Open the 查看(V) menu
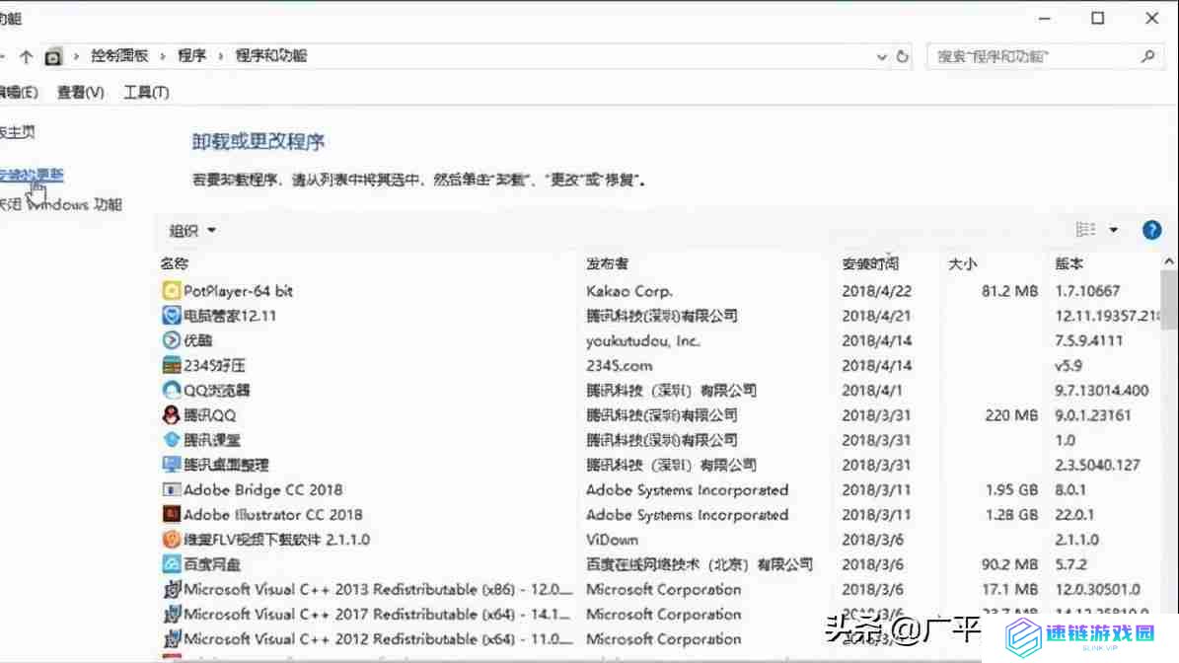This screenshot has height=663, width=1179. tap(81, 93)
